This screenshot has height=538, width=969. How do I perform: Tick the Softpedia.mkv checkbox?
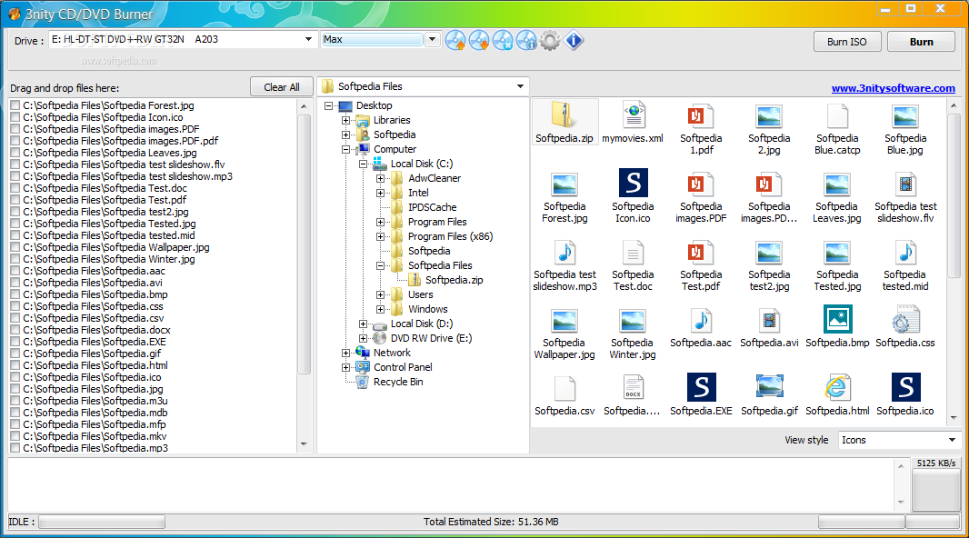pyautogui.click(x=15, y=436)
